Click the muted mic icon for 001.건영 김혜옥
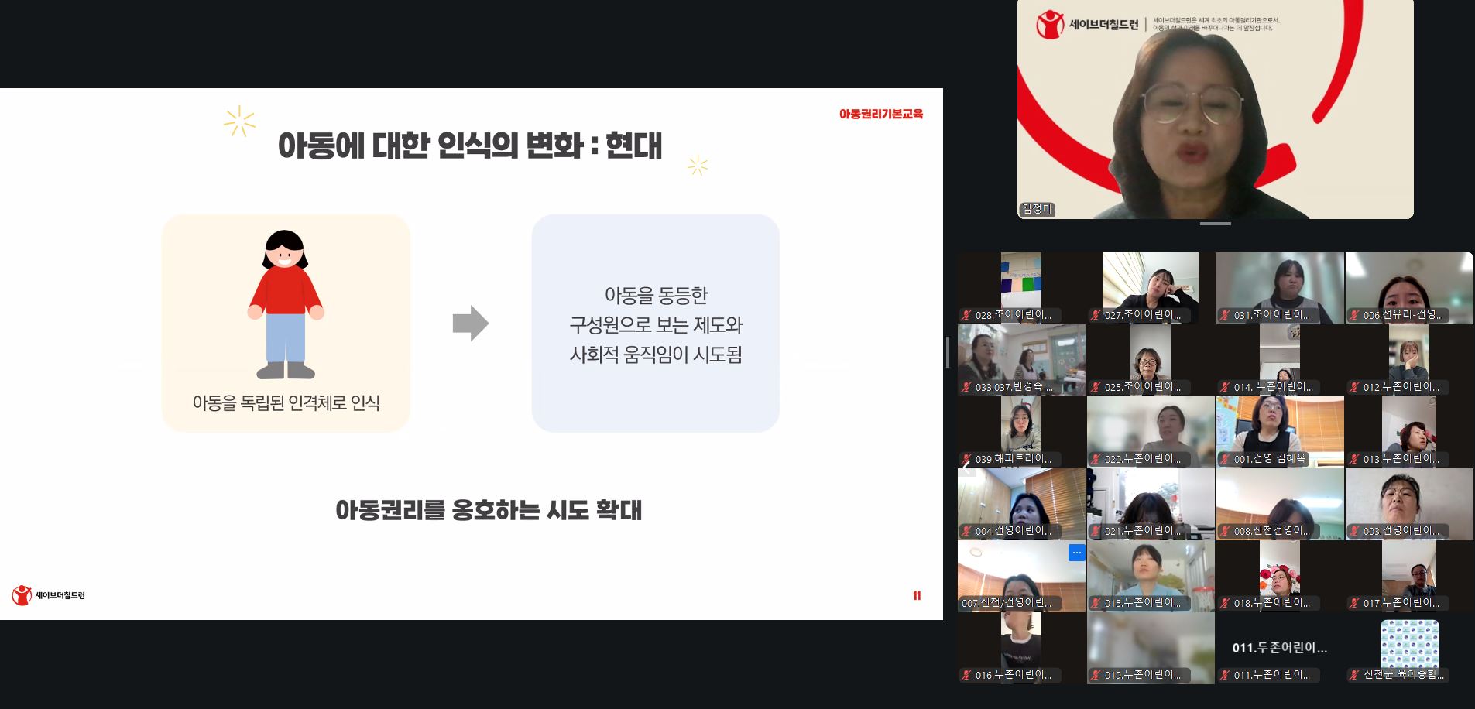 (x=1225, y=459)
